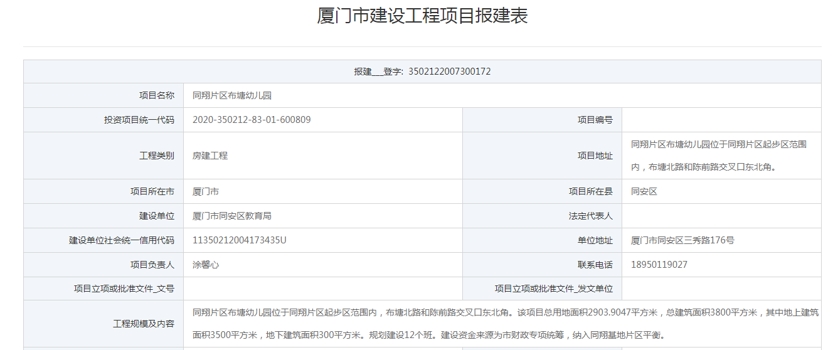
Task: Click the 建设单位 label
Action: tap(157, 216)
